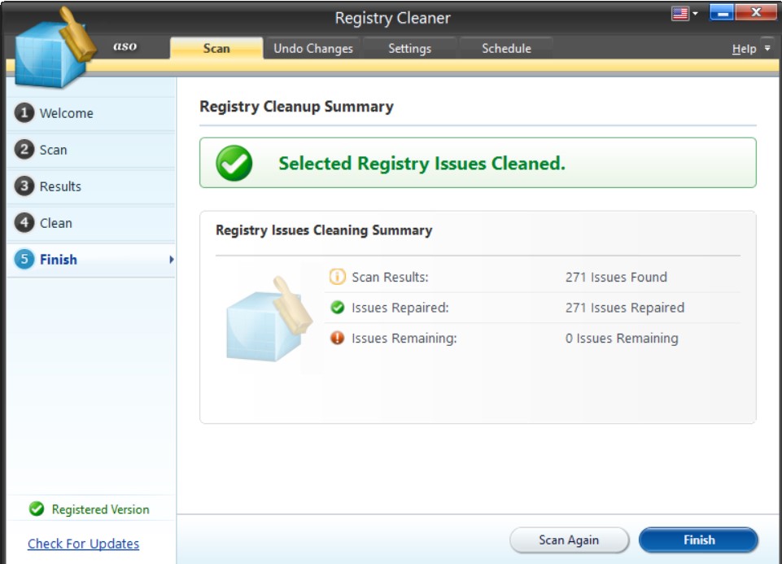Click the Scan Again button

click(x=569, y=540)
